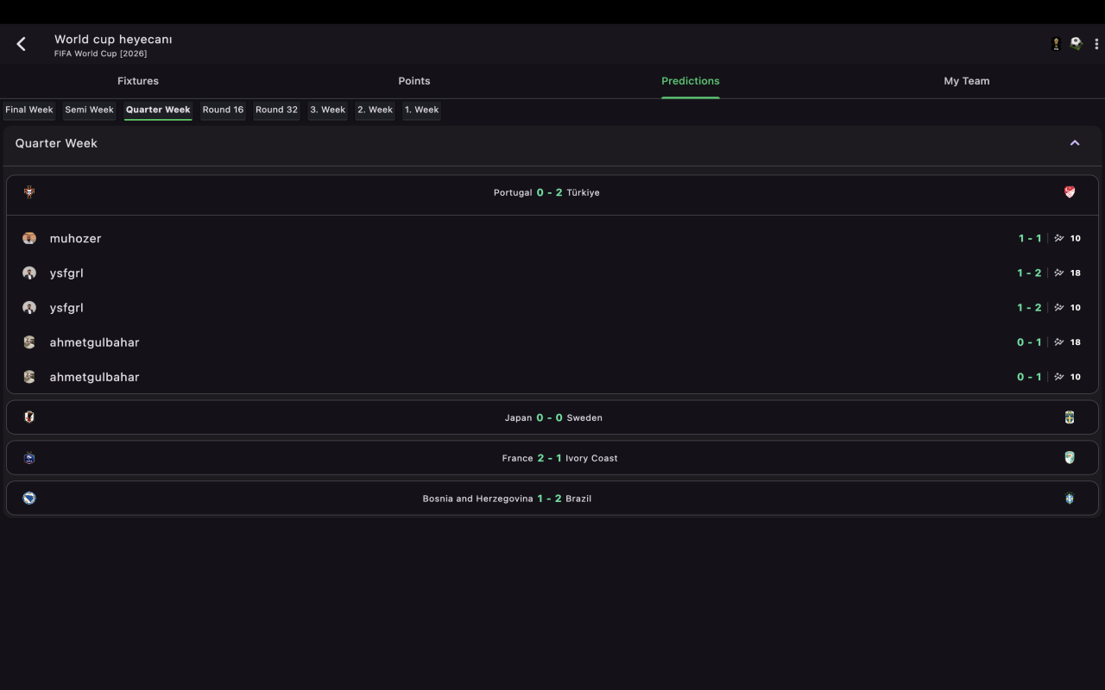
Task: Select the Round 16 filter
Action: 223,110
